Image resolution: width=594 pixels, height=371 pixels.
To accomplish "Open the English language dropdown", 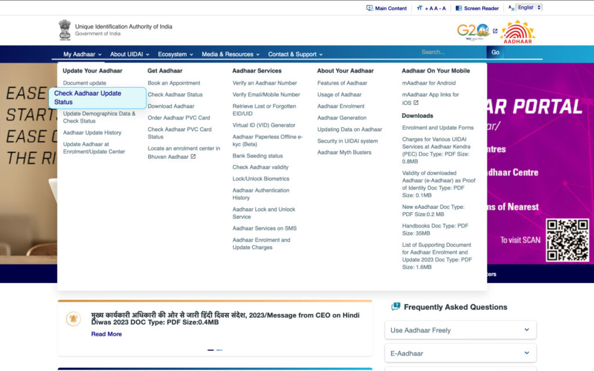I will tap(528, 8).
